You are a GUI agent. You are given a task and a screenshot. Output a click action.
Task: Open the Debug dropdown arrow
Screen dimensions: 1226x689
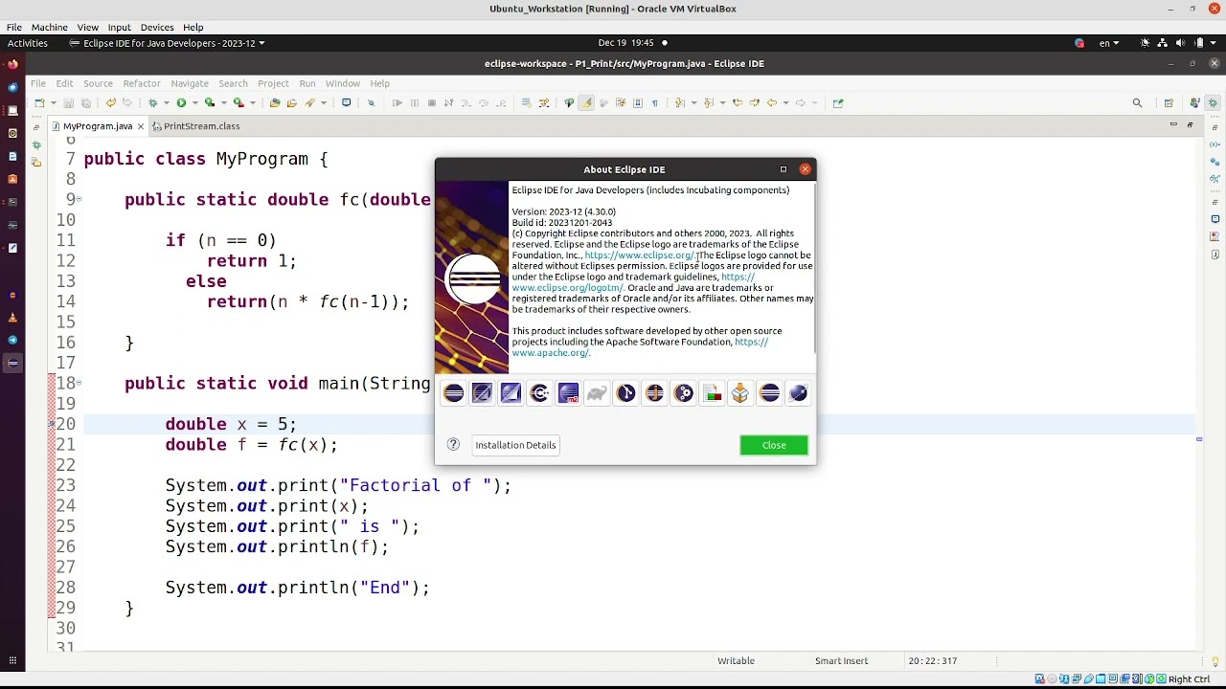pyautogui.click(x=166, y=102)
